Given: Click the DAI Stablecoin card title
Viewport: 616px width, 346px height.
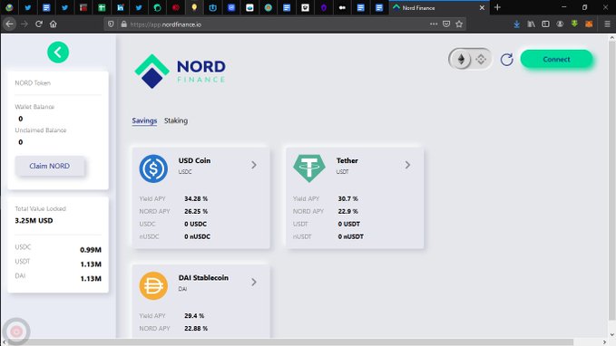Looking at the screenshot, I should [x=203, y=277].
